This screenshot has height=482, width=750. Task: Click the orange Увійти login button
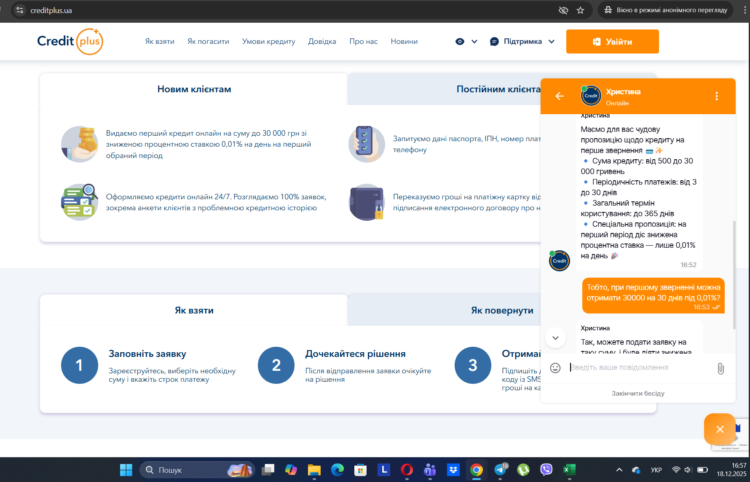tap(613, 41)
